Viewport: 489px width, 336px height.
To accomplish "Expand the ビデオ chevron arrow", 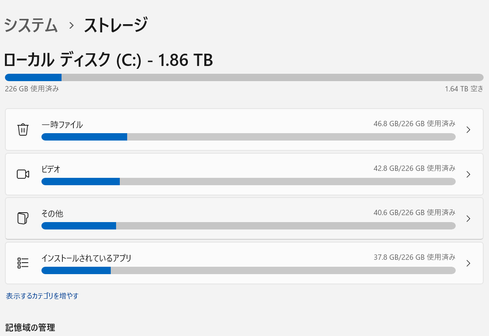I will (468, 174).
